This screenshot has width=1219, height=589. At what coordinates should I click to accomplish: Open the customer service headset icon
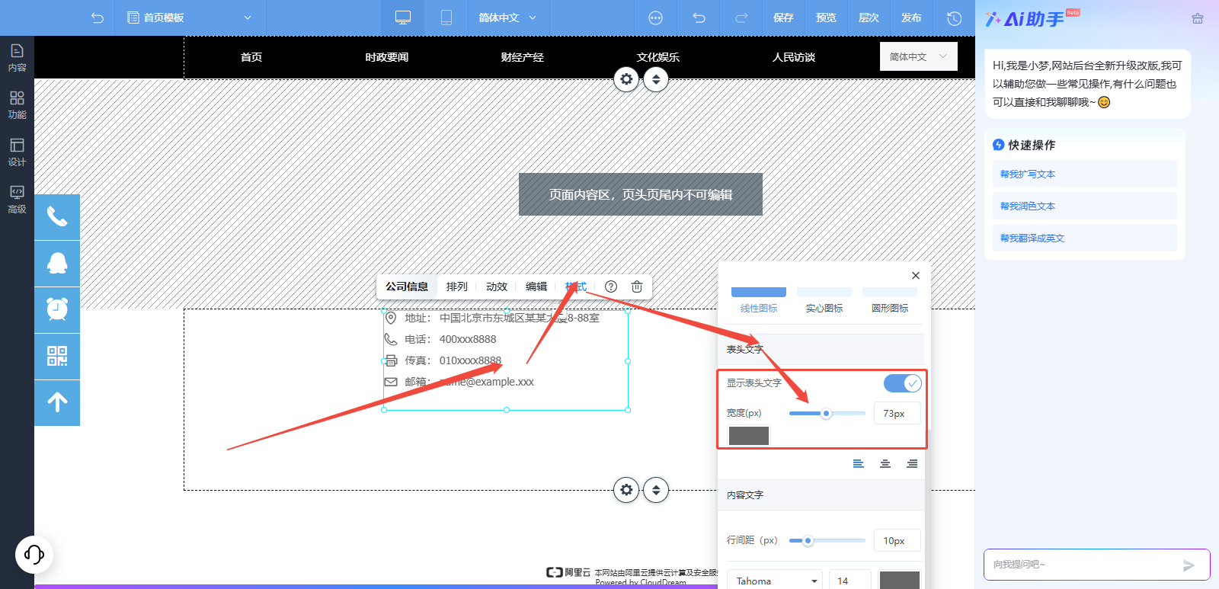pos(34,554)
